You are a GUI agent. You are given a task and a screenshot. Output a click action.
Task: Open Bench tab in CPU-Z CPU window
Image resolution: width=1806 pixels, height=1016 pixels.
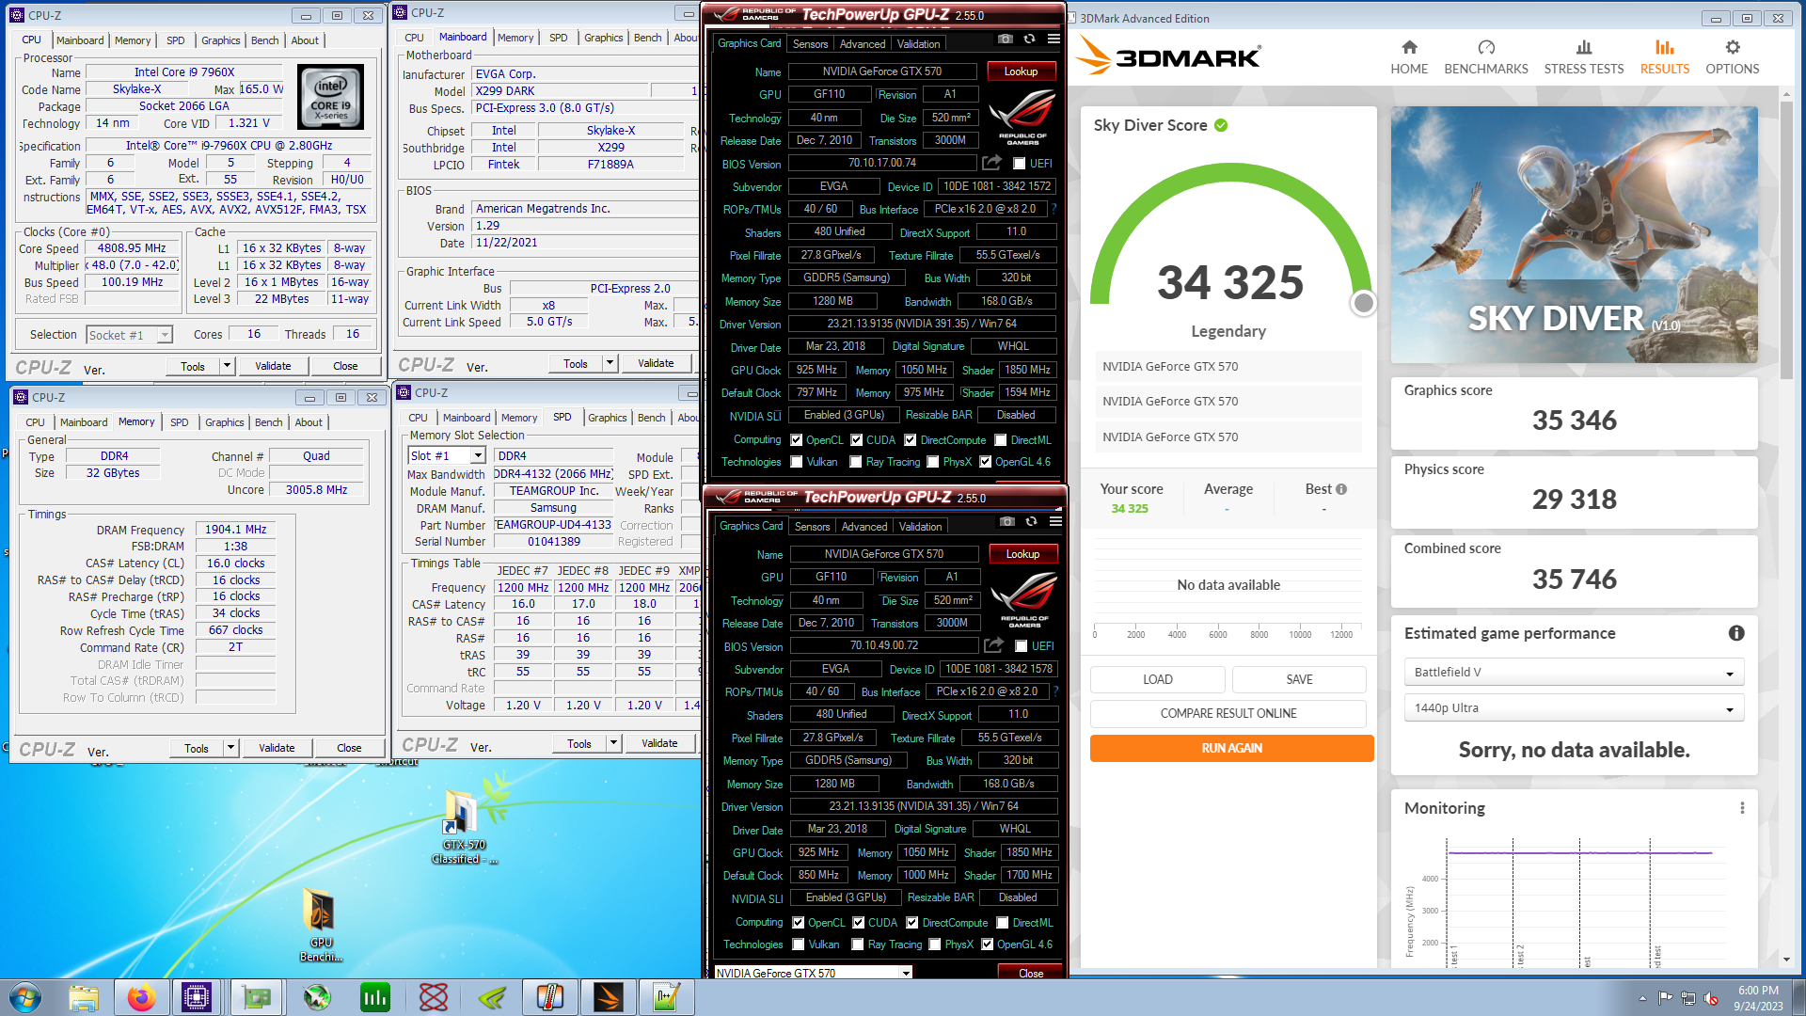tap(264, 40)
